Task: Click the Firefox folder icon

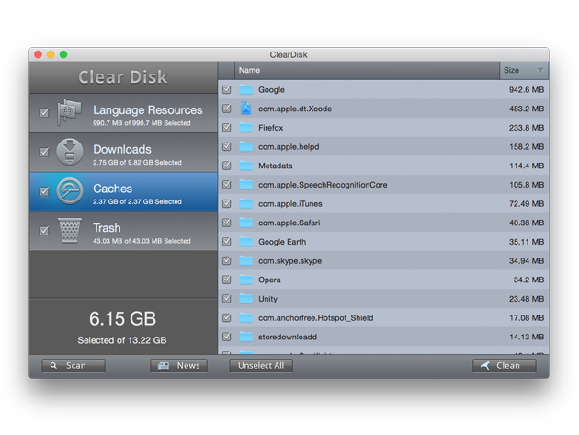Action: tap(245, 128)
